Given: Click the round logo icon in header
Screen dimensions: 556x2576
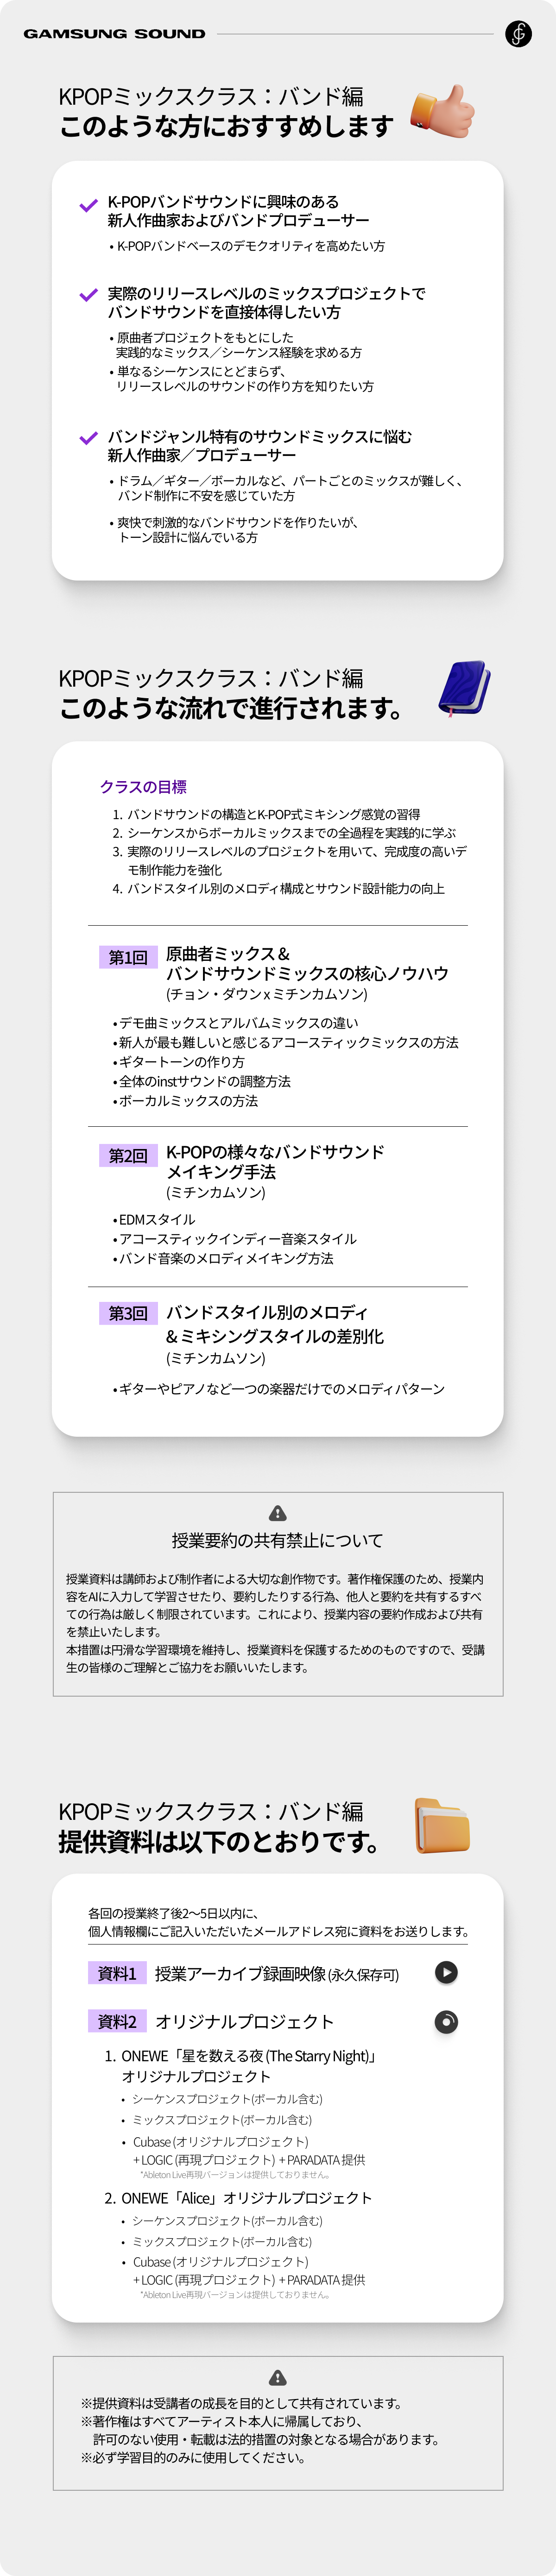Looking at the screenshot, I should (518, 34).
